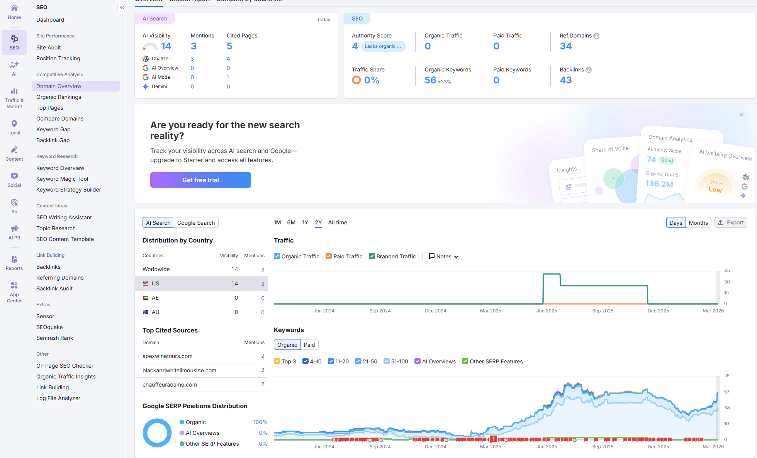Image resolution: width=757 pixels, height=458 pixels.
Task: Expand the Notes dropdown
Action: 443,256
